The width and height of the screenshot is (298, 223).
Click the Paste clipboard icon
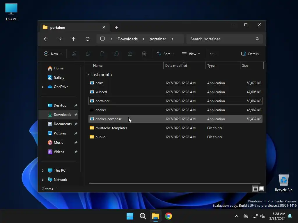pos(102,54)
